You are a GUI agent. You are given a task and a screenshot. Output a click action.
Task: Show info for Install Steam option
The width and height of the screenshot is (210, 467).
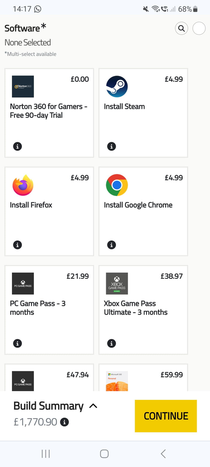pos(111,146)
